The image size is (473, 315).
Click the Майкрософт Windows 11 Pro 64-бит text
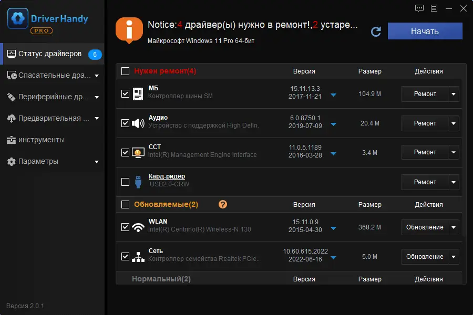(x=201, y=41)
